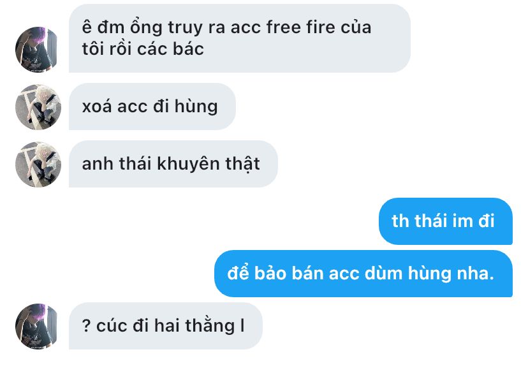Click the words "truy ra" in the first message

tap(196, 28)
